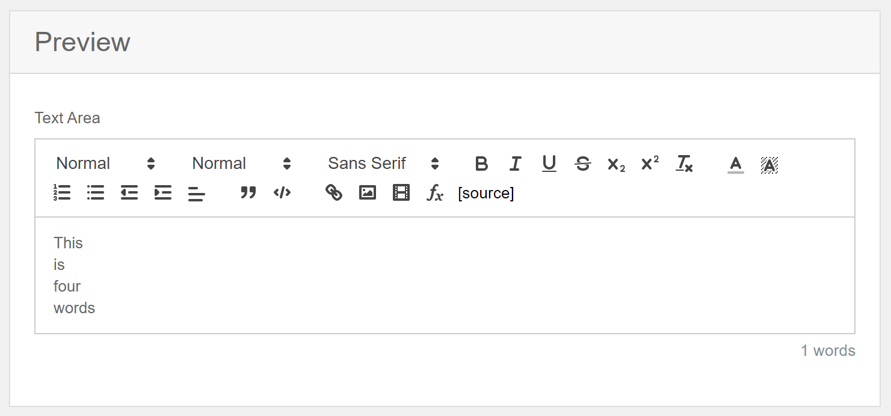Toggle underline formatting
Image resolution: width=891 pixels, height=416 pixels.
[x=549, y=164]
